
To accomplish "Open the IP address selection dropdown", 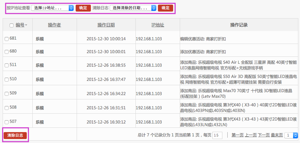I will (52, 8).
